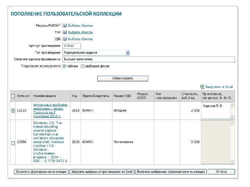Click the year 2009 cell
The width and height of the screenshot is (250, 187).
pos(76,142)
